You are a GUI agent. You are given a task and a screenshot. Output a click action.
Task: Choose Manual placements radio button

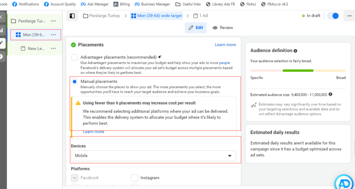[75, 82]
